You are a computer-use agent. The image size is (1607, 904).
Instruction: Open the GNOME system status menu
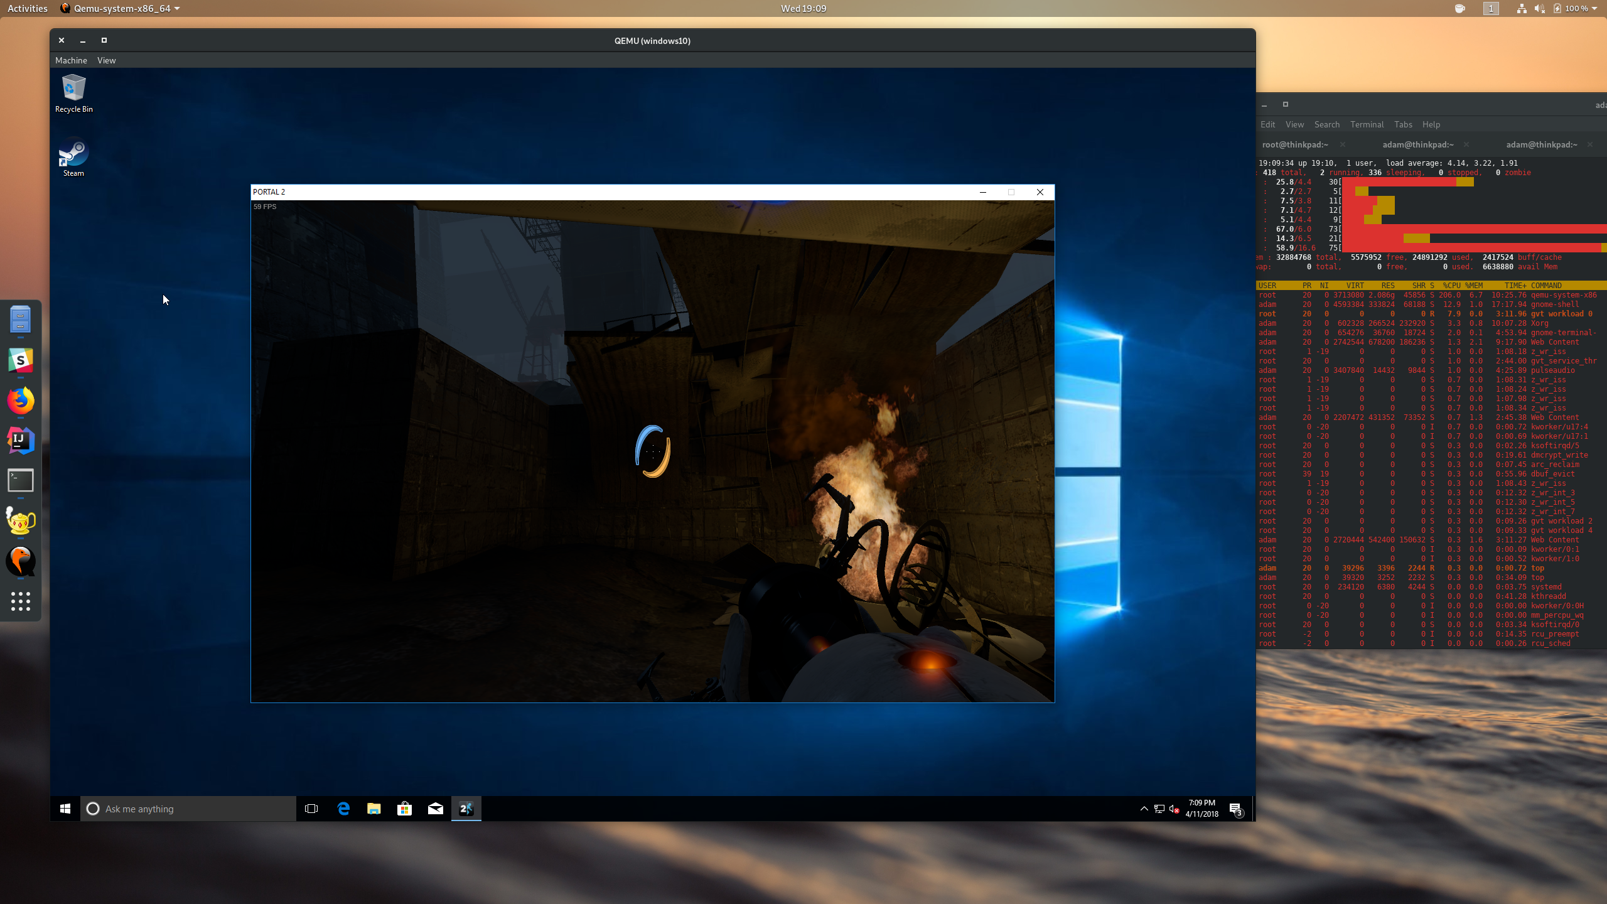1557,8
